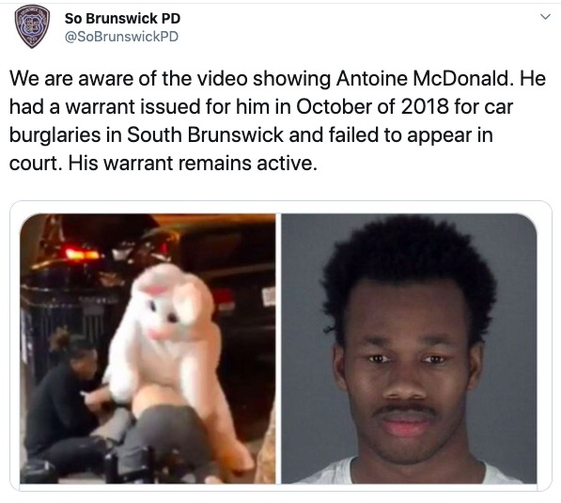
Task: Open the So Brunswick PD badge avatar
Action: (x=32, y=26)
